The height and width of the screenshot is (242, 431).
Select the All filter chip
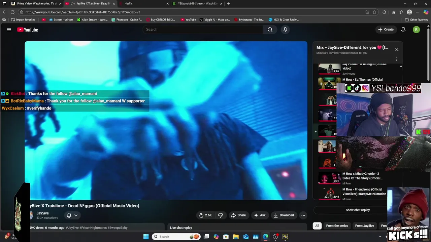(317, 226)
